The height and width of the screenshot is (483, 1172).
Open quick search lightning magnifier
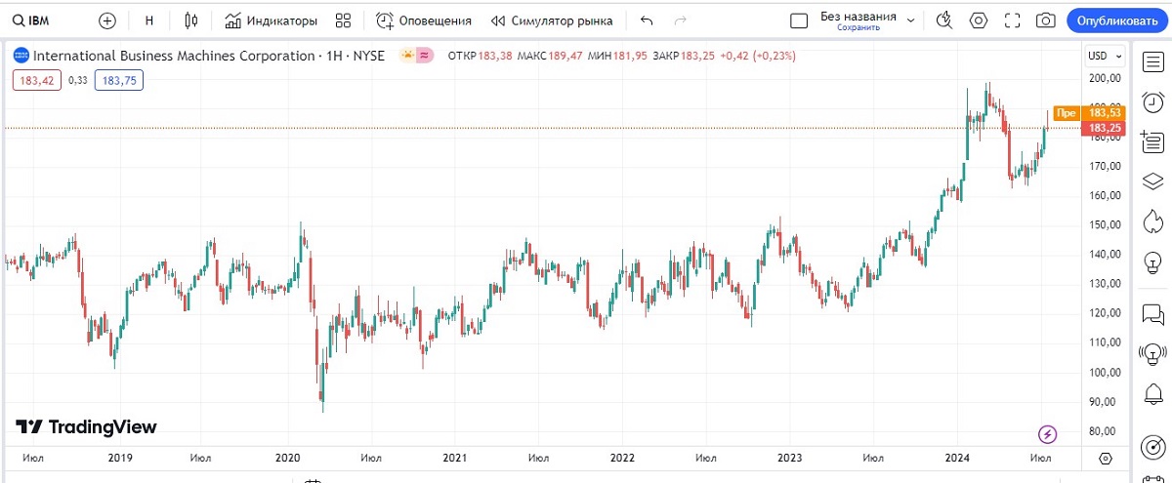(943, 20)
